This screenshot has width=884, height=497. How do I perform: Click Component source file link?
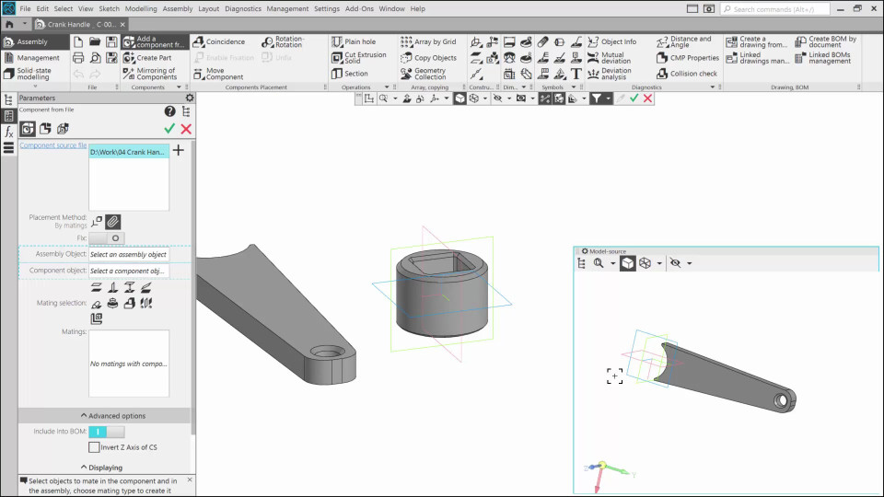pos(53,145)
